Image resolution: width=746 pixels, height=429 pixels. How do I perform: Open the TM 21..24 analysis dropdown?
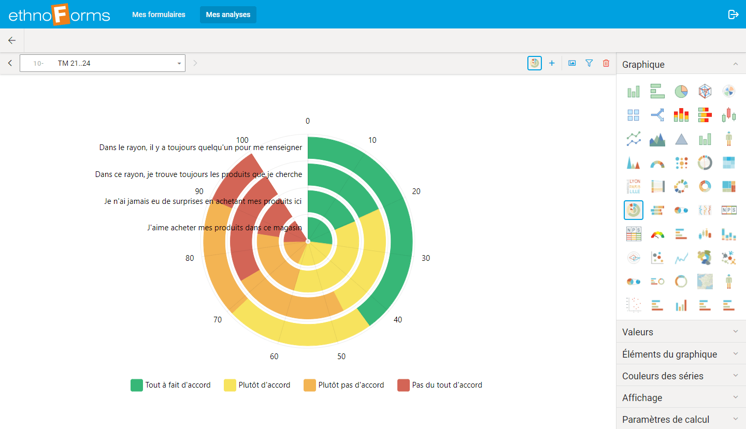[103, 63]
